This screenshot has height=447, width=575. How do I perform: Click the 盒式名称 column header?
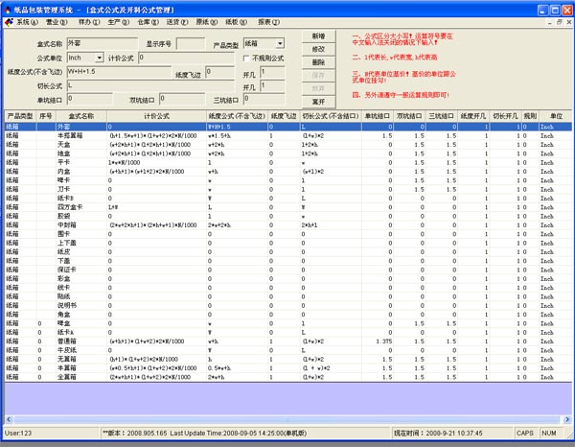point(81,116)
